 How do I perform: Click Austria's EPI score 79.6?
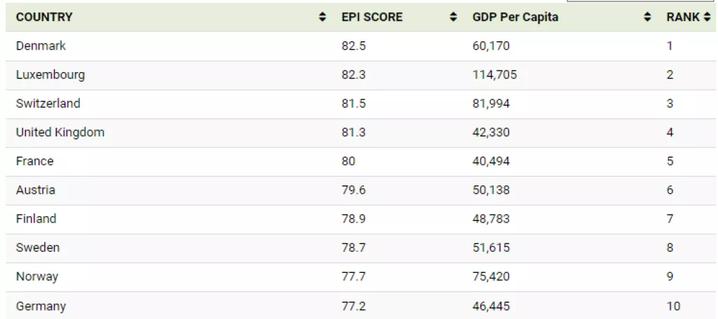(354, 190)
